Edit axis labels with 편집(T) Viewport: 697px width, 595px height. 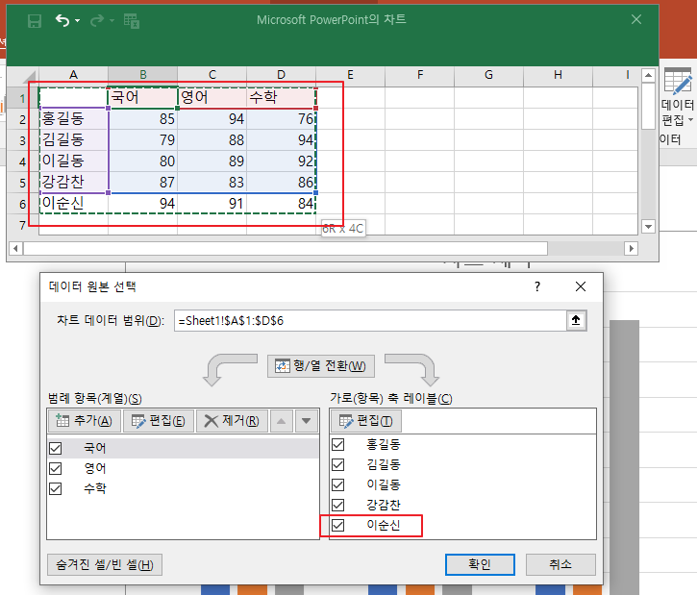coord(366,421)
